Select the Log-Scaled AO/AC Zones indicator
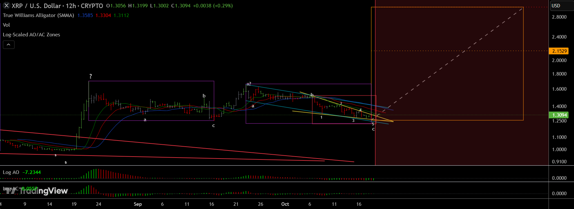 (x=32, y=35)
